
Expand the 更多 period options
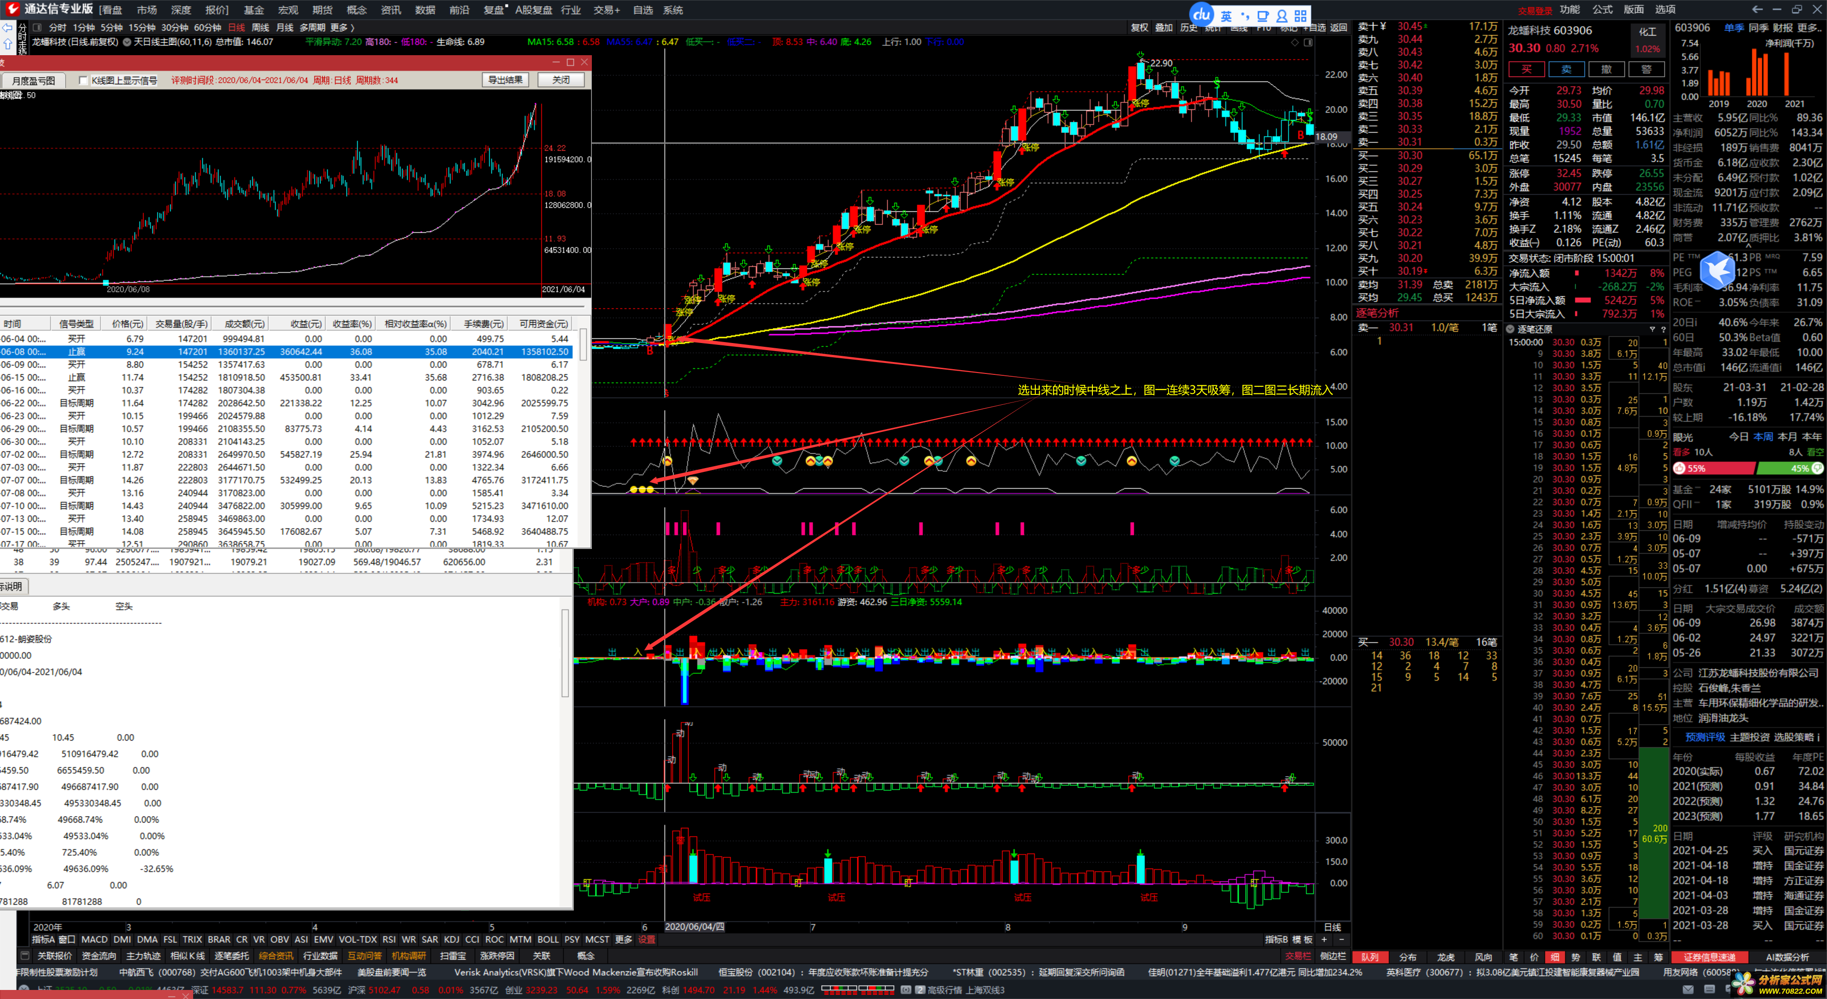[342, 28]
